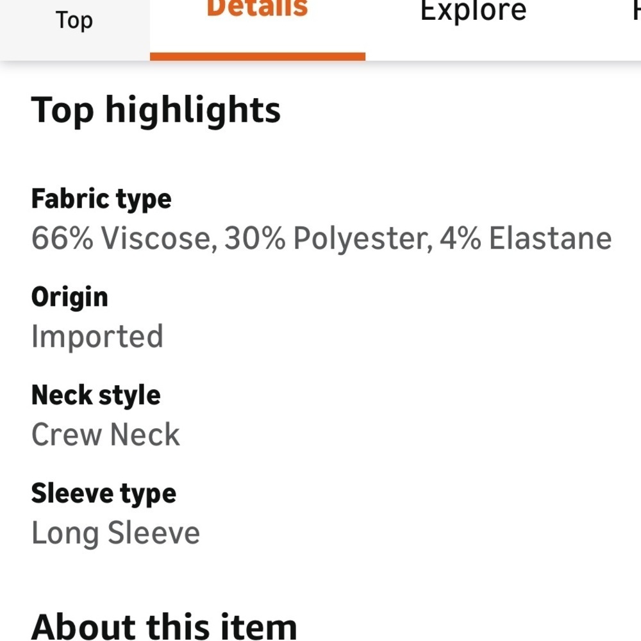641x641 pixels.
Task: Click the Sleeve type label
Action: (x=104, y=494)
